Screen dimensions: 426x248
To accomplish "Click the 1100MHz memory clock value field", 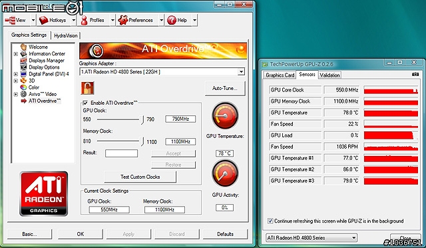I will 180,141.
